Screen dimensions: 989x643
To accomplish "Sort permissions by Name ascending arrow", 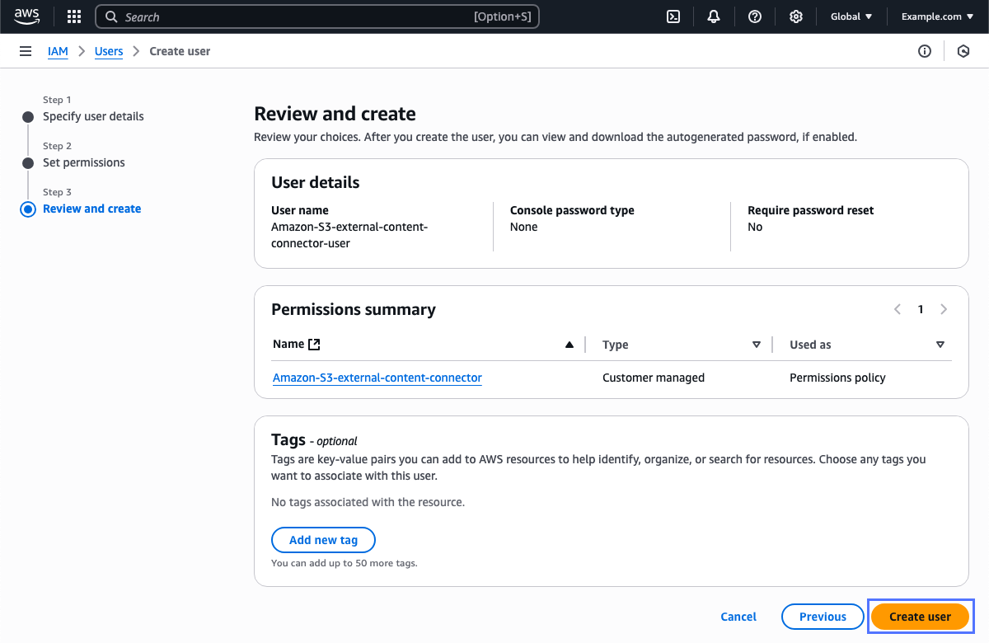I will click(x=569, y=345).
